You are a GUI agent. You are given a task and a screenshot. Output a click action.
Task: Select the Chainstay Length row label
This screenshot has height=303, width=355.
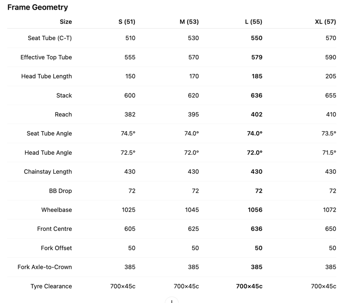48,172
